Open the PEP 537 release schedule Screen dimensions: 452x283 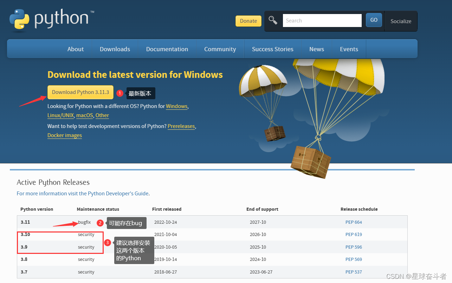tap(354, 272)
